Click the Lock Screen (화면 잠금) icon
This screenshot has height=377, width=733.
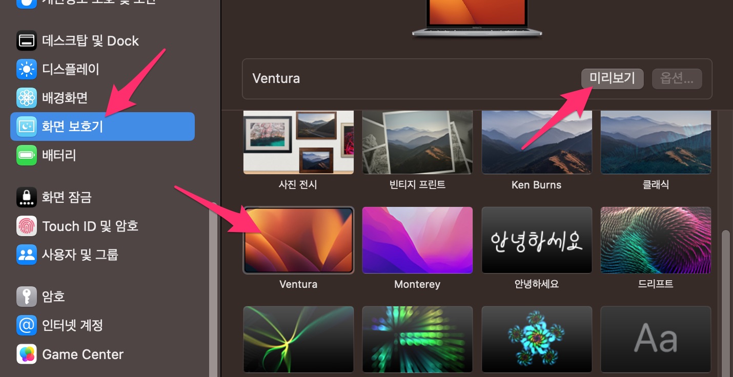(x=27, y=197)
